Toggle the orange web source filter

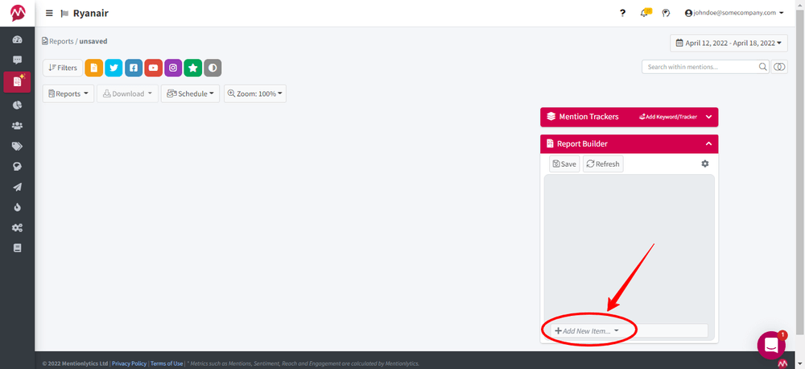click(x=94, y=68)
